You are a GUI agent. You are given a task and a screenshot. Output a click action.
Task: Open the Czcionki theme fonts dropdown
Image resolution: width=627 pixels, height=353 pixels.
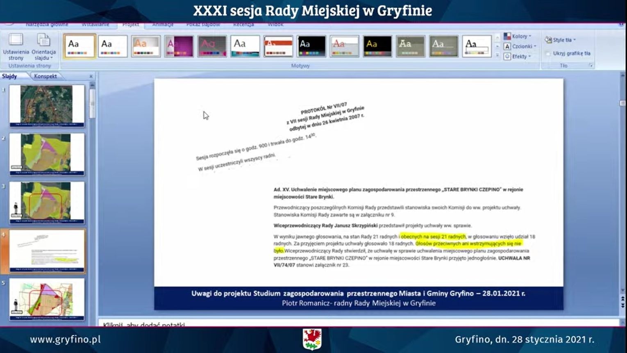[x=520, y=46]
